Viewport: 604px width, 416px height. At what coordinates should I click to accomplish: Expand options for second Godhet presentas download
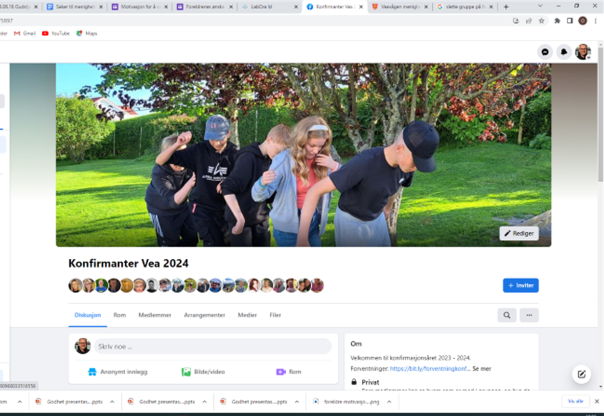(x=205, y=401)
